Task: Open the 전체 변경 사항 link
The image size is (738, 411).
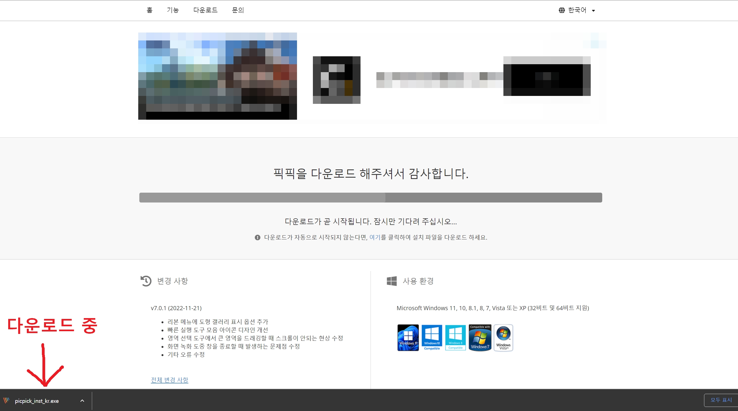Action: (x=169, y=380)
